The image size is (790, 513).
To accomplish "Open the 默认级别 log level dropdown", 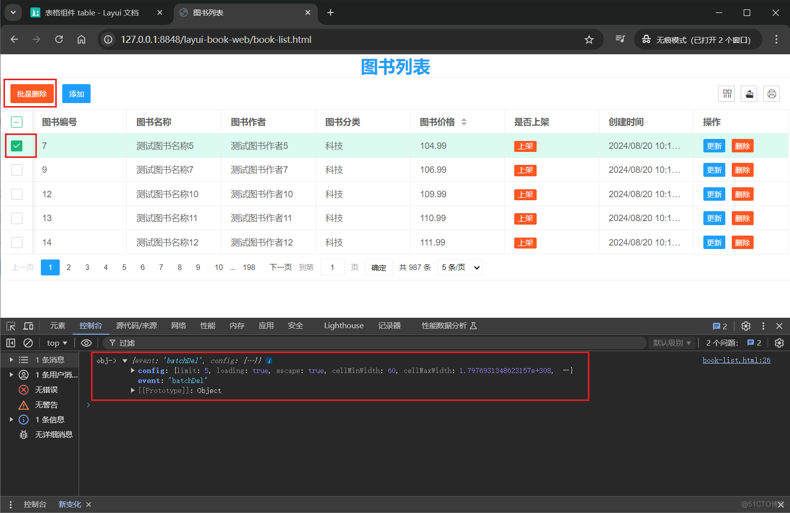I will (x=672, y=343).
